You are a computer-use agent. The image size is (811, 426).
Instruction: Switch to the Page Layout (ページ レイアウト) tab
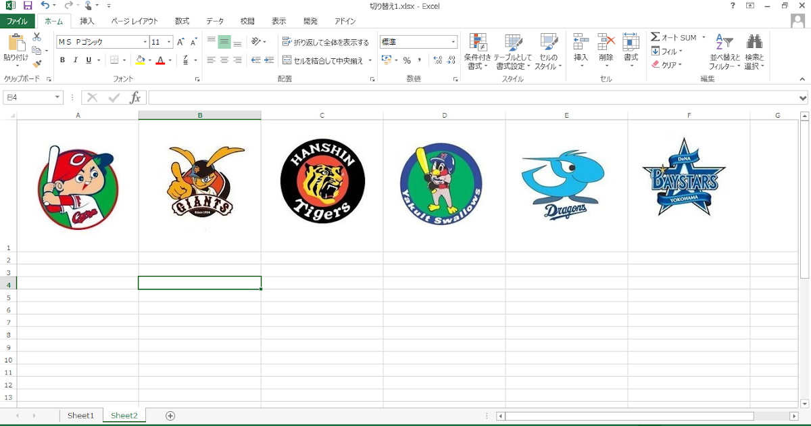(x=134, y=21)
